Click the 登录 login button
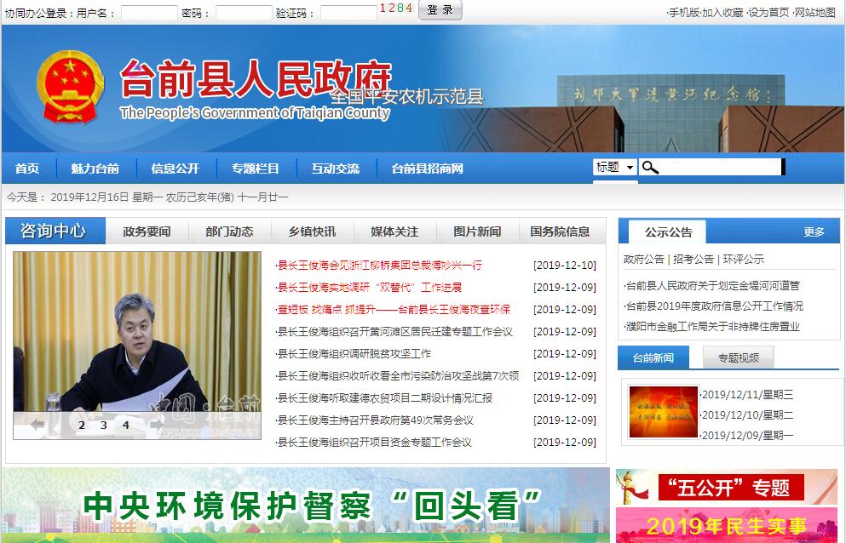This screenshot has height=543, width=846. point(440,10)
